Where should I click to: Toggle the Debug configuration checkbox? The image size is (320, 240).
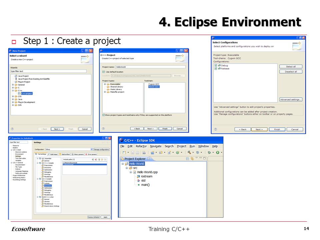(x=216, y=66)
